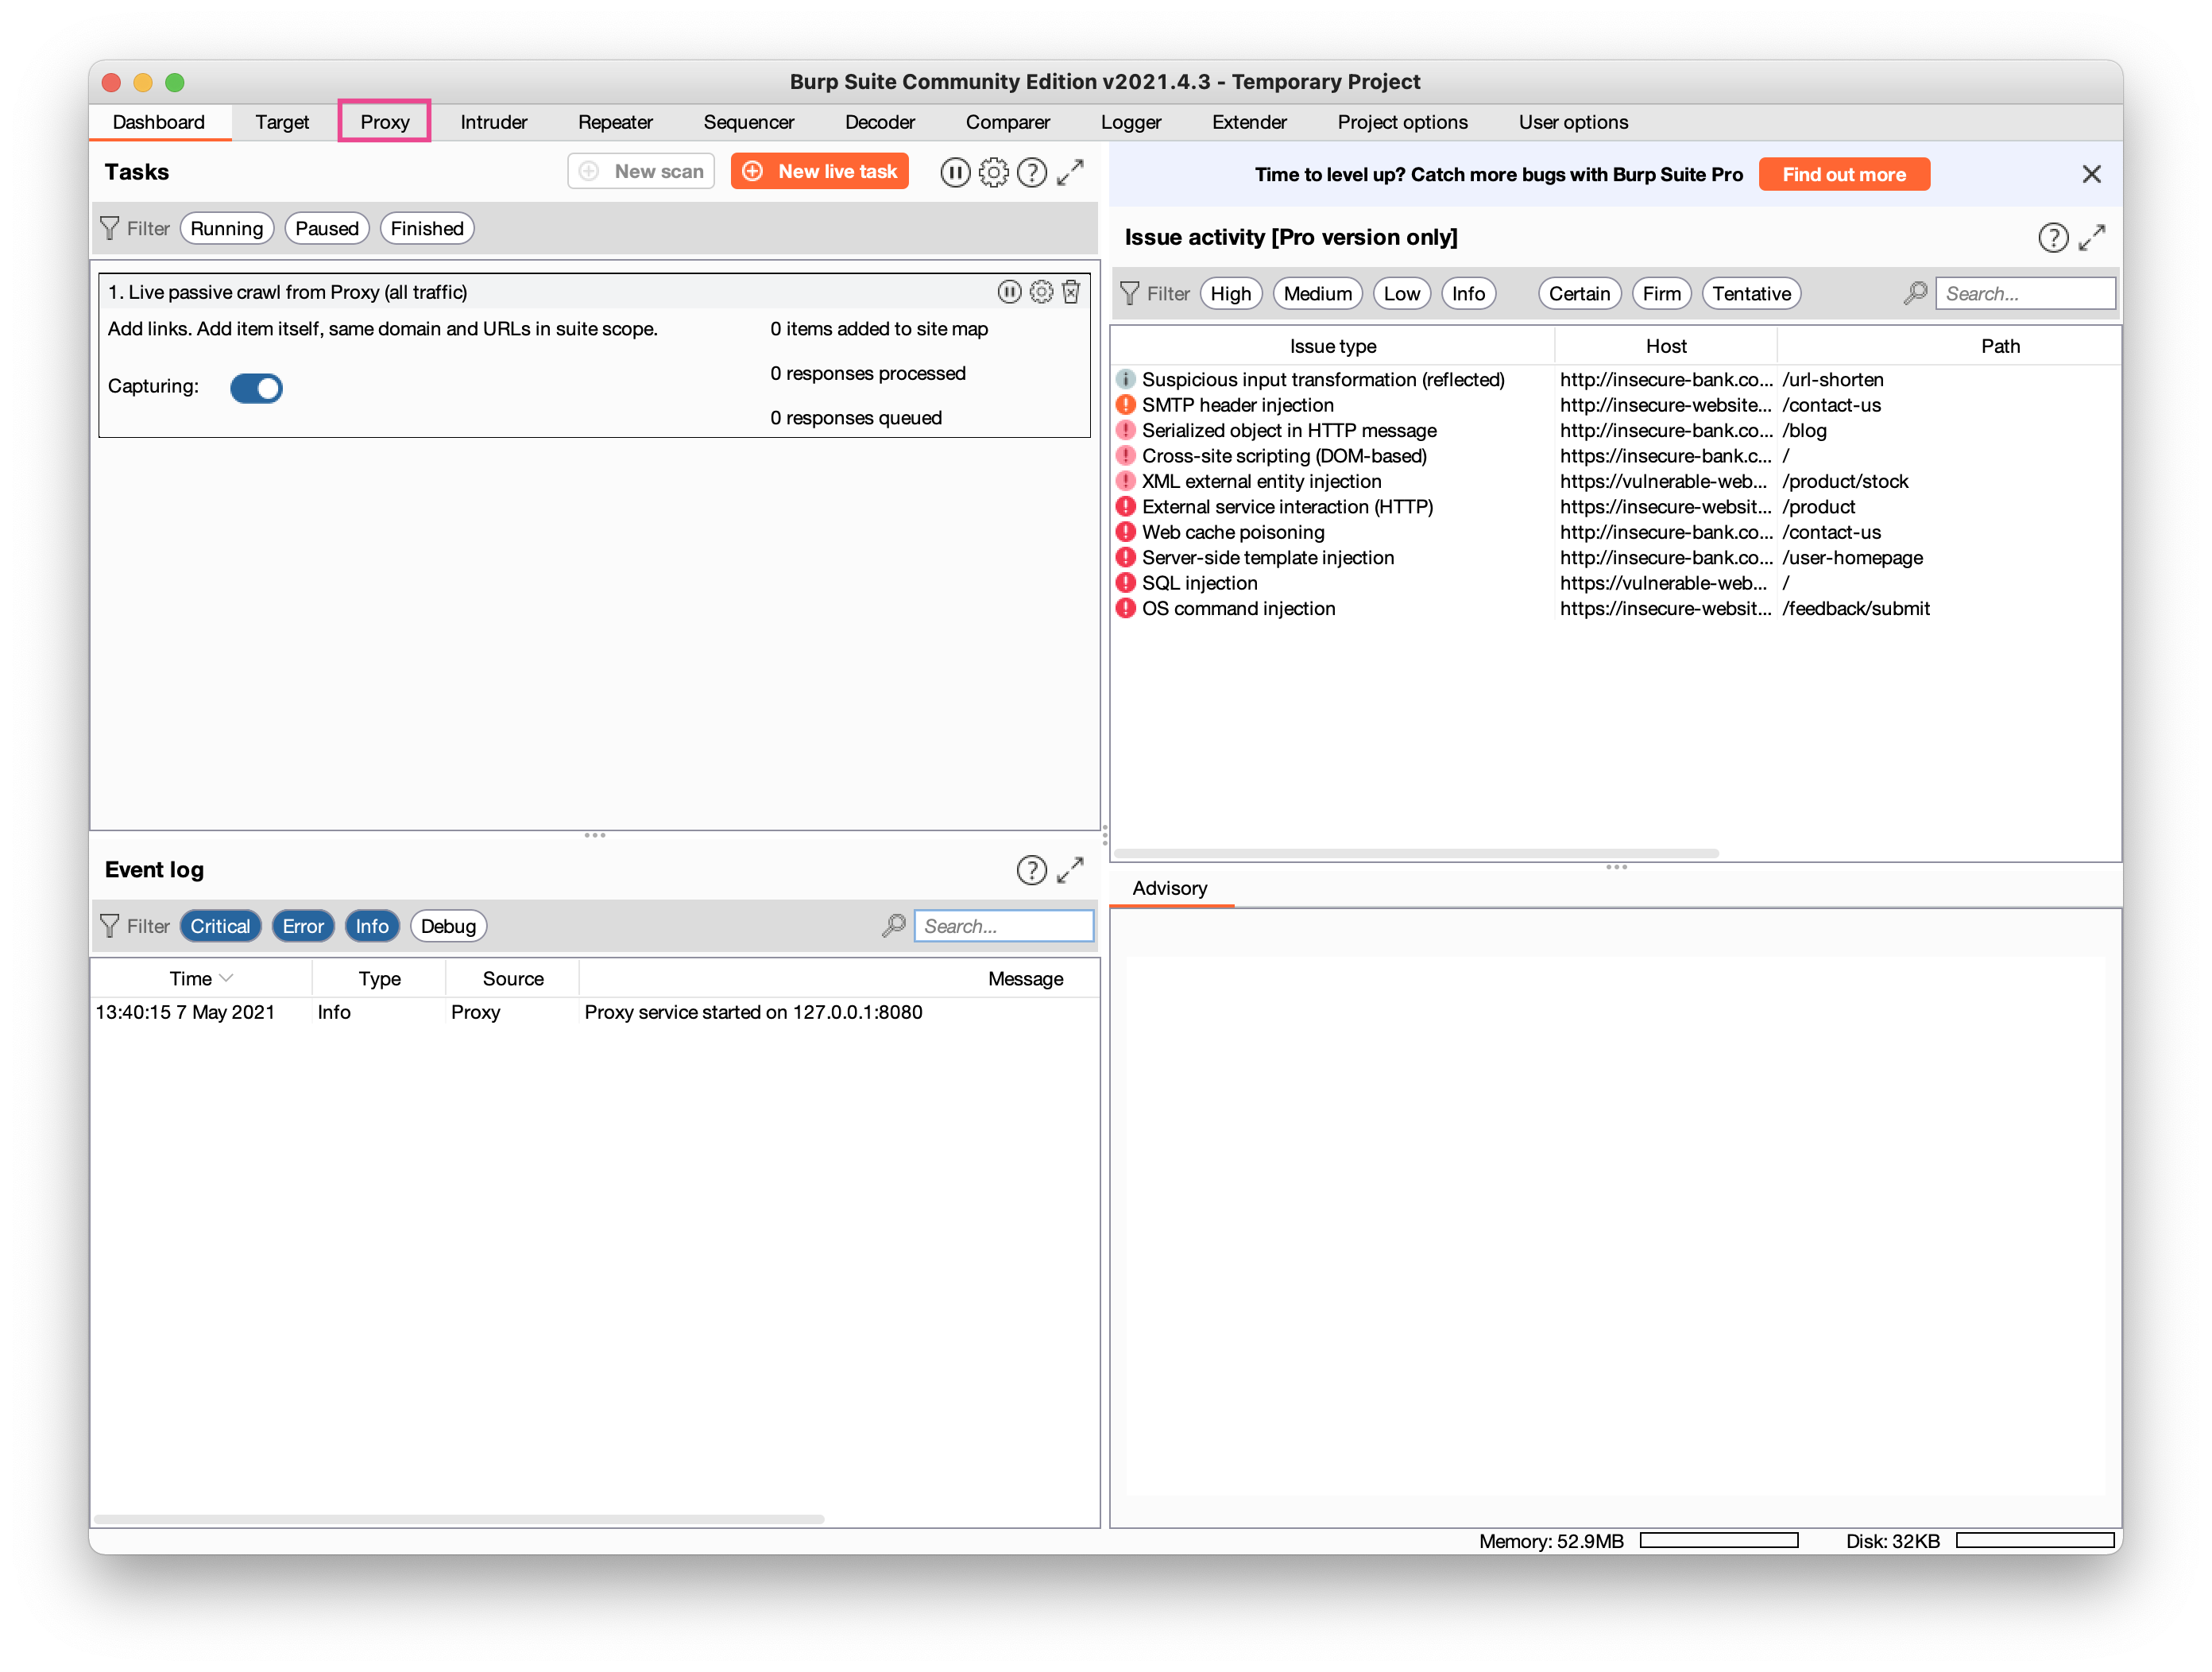The width and height of the screenshot is (2212, 1672).
Task: Expand the Issue activity panel
Action: tap(2092, 238)
